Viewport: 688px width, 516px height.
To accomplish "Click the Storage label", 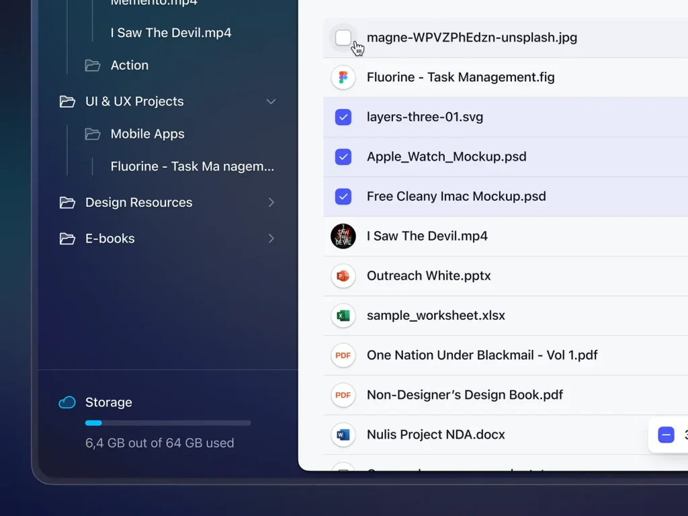I will 108,402.
